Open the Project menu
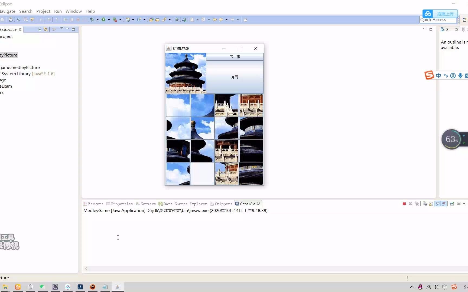The width and height of the screenshot is (468, 292). click(43, 11)
